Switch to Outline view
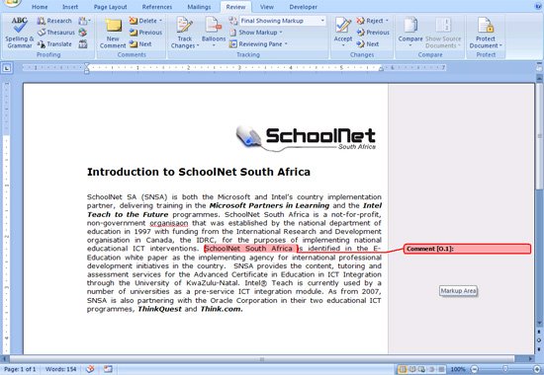 click(x=432, y=369)
